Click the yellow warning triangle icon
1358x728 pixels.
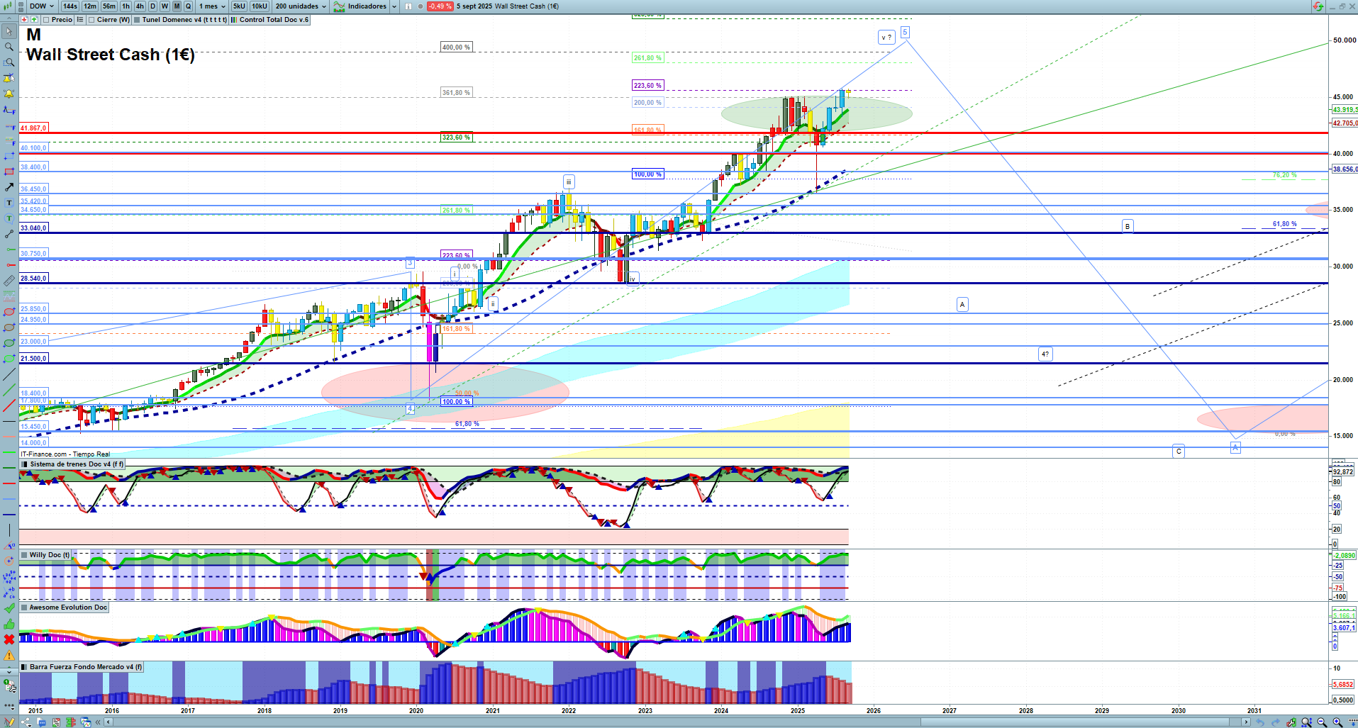click(x=9, y=655)
